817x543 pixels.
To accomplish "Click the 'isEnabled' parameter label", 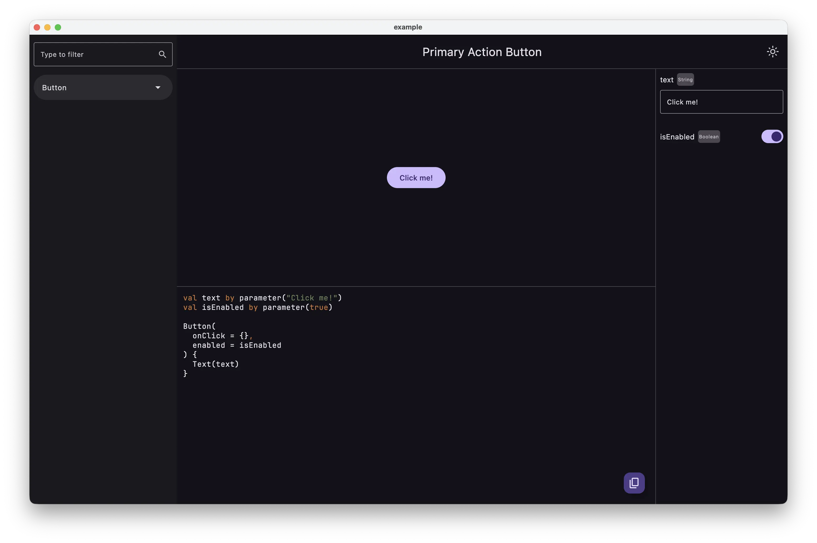I will pos(677,137).
